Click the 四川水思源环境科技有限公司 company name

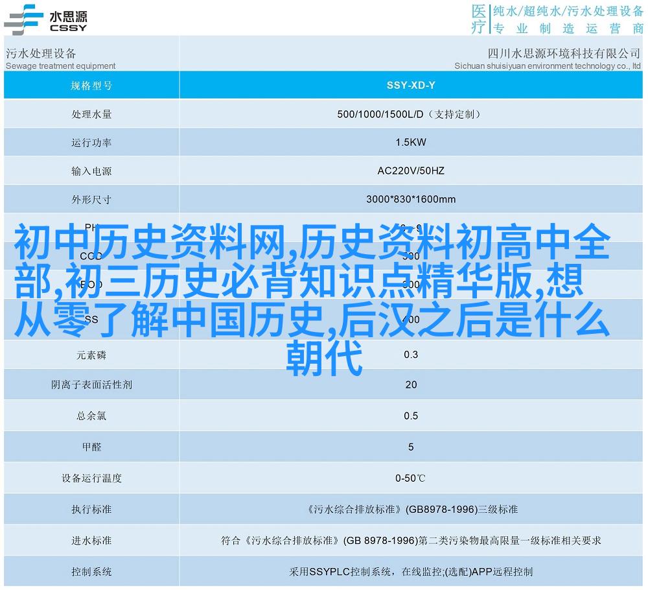(564, 53)
